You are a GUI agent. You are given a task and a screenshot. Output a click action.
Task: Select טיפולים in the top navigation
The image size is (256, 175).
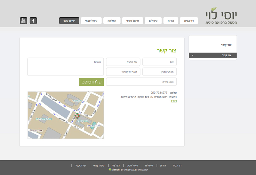coord(154,21)
